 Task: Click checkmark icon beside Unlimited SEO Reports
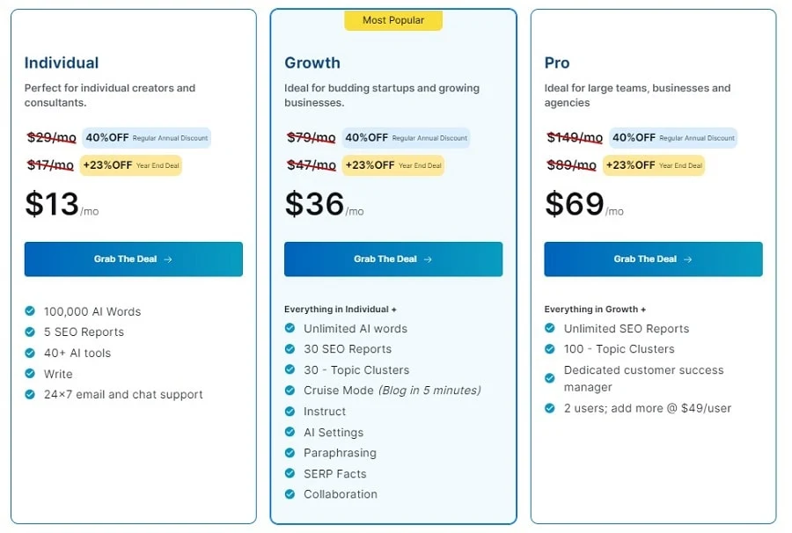(x=550, y=328)
